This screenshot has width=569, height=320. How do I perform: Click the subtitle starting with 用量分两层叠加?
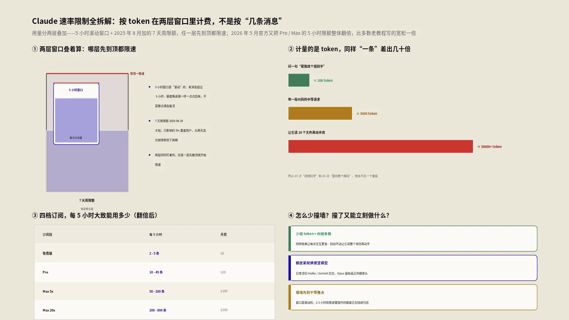224,33
